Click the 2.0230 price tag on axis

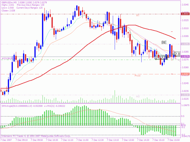tap(185, 95)
